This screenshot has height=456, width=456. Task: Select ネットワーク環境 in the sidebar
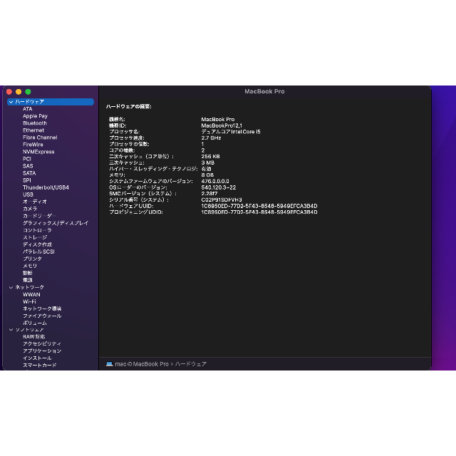(42, 309)
